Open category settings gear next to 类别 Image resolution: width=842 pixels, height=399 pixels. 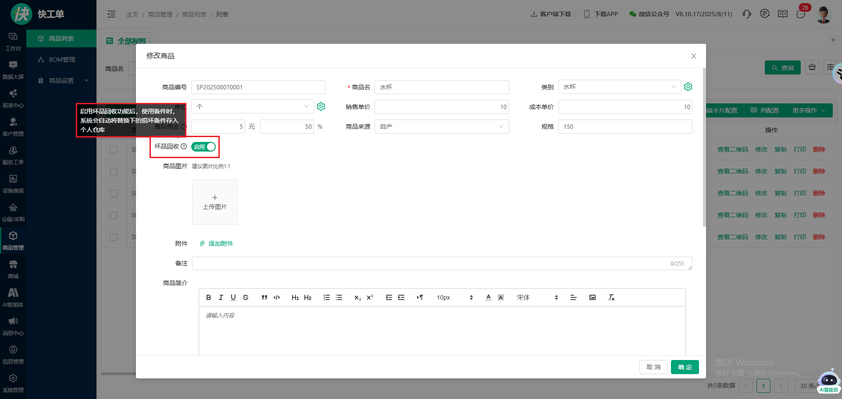tap(688, 87)
